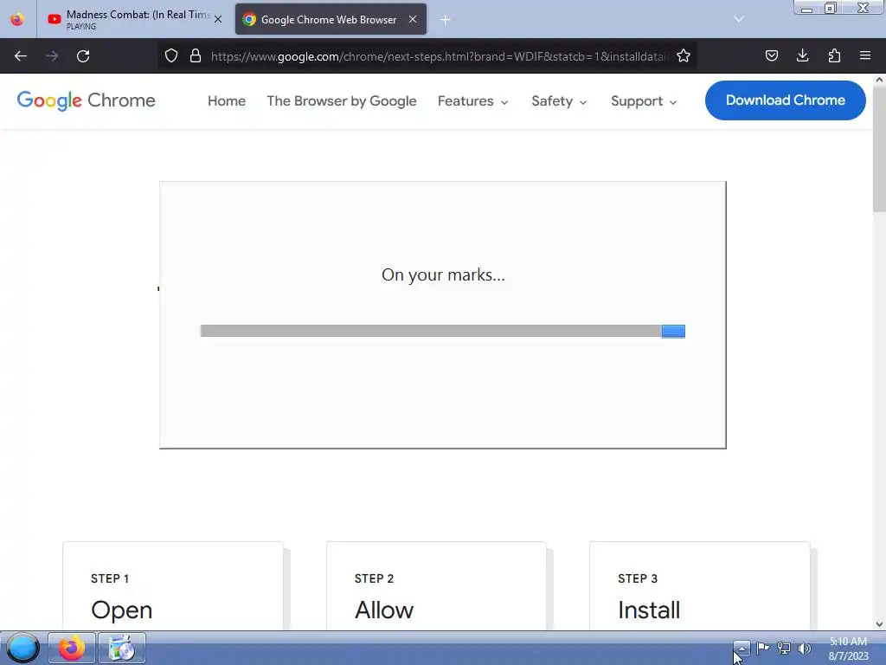This screenshot has height=665, width=886.
Task: Click the installer progress bar
Action: point(442,331)
